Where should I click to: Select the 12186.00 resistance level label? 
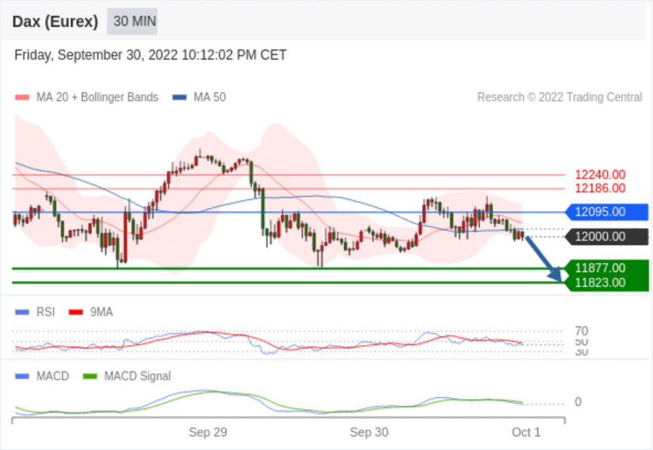pos(599,188)
